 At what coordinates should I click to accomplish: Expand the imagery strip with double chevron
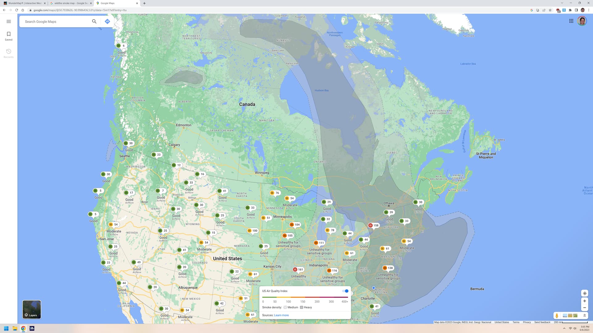coord(584,315)
